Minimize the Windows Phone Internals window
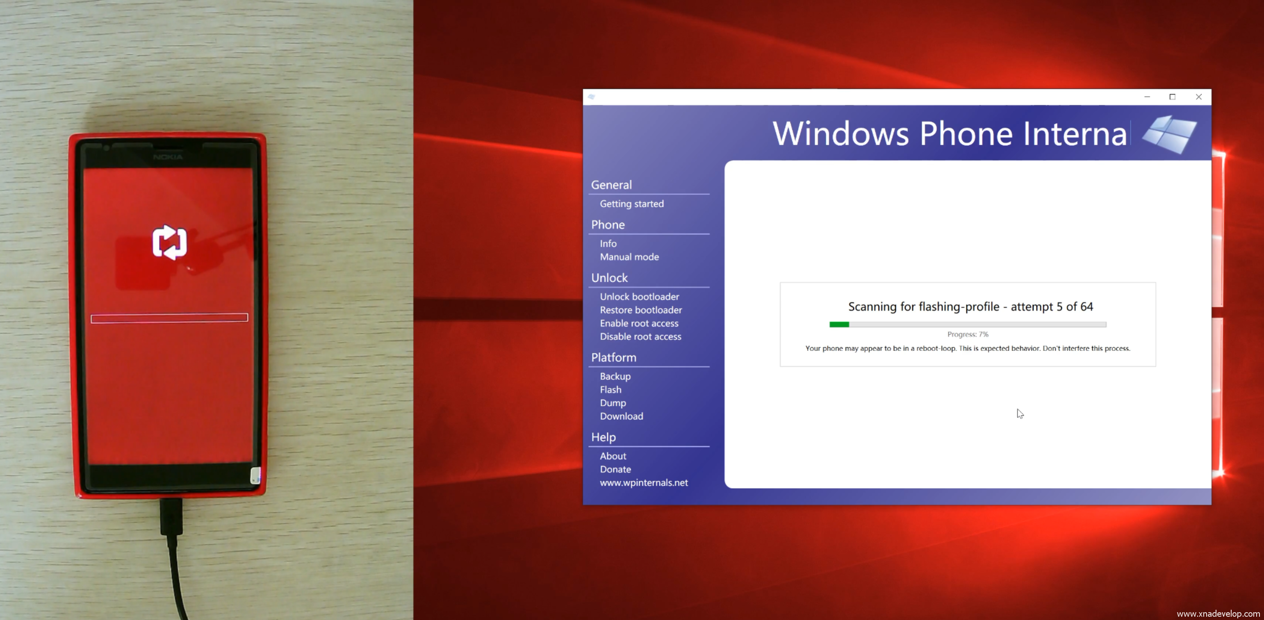 [1147, 97]
